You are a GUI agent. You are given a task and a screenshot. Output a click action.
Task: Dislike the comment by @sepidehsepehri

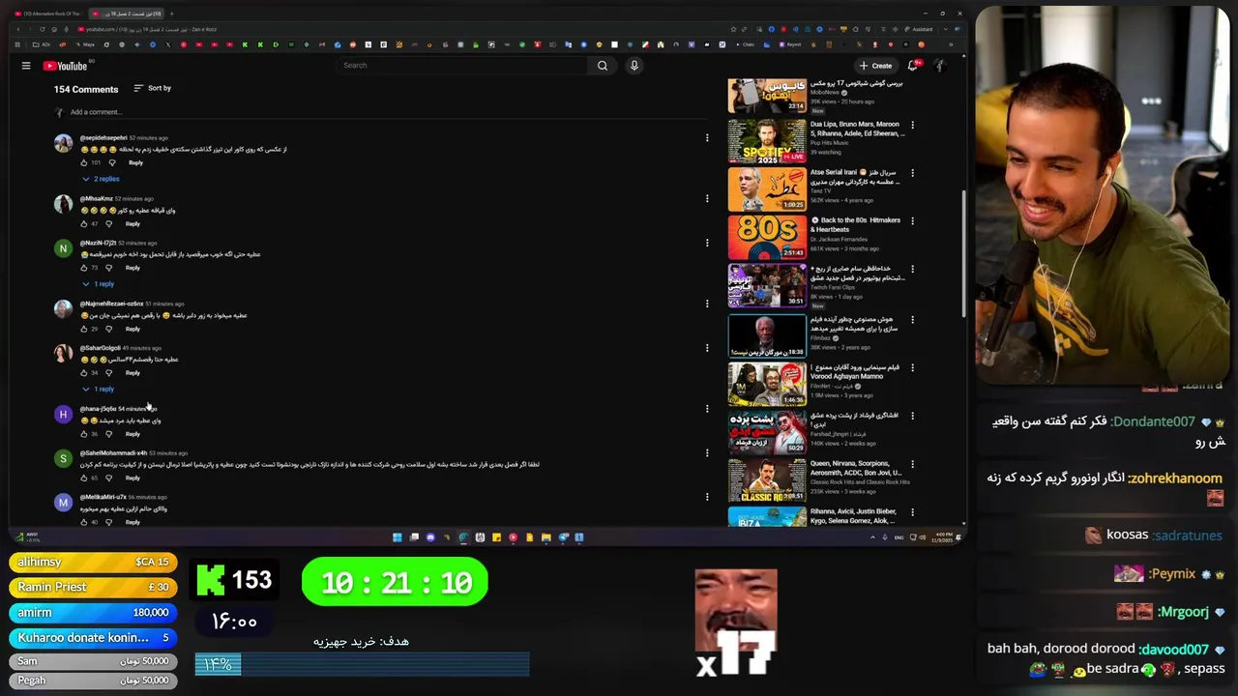click(111, 162)
